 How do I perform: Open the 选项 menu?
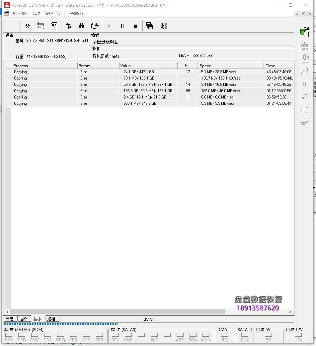click(36, 14)
